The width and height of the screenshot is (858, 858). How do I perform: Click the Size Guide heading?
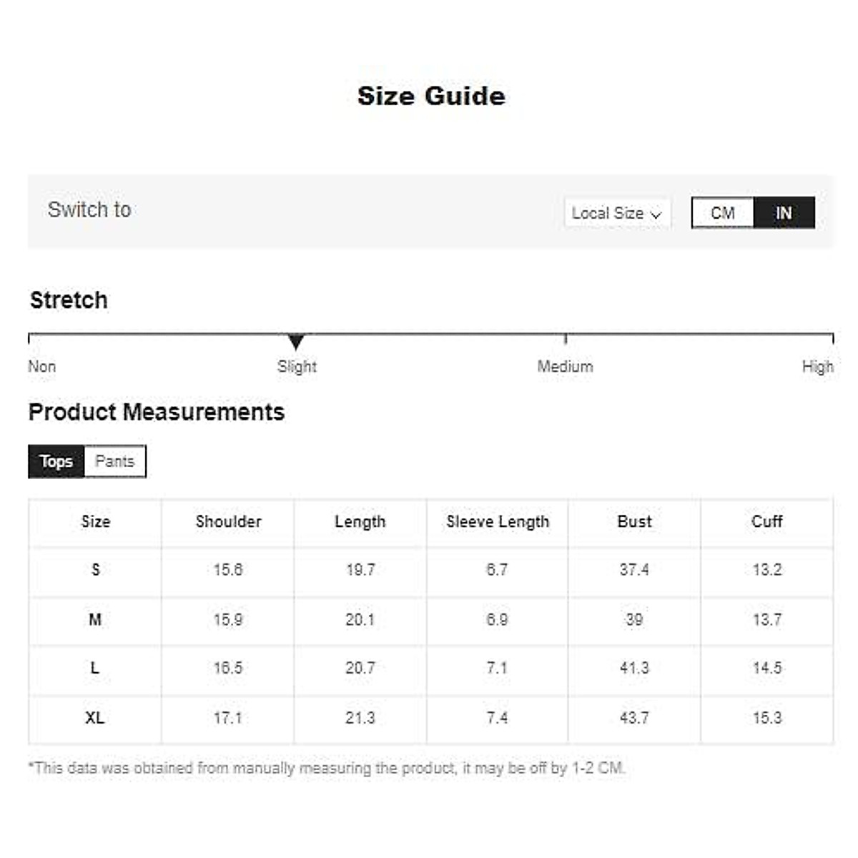(x=431, y=96)
